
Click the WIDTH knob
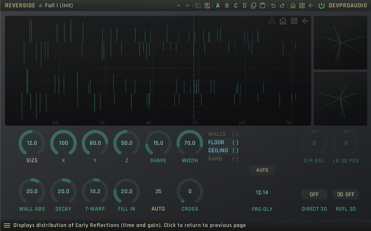coord(190,143)
